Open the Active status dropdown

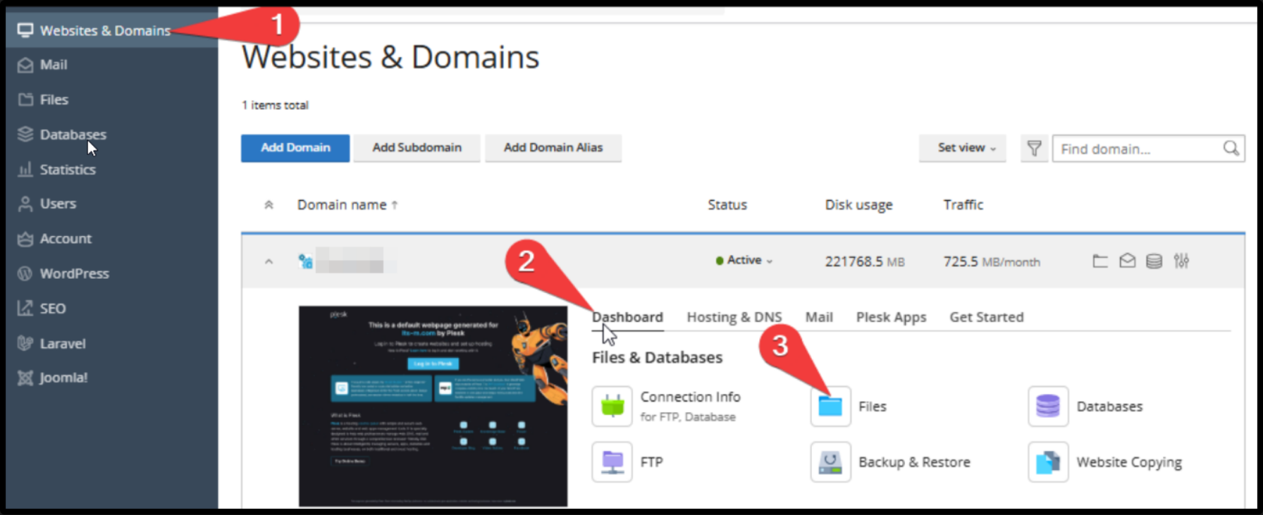(744, 260)
